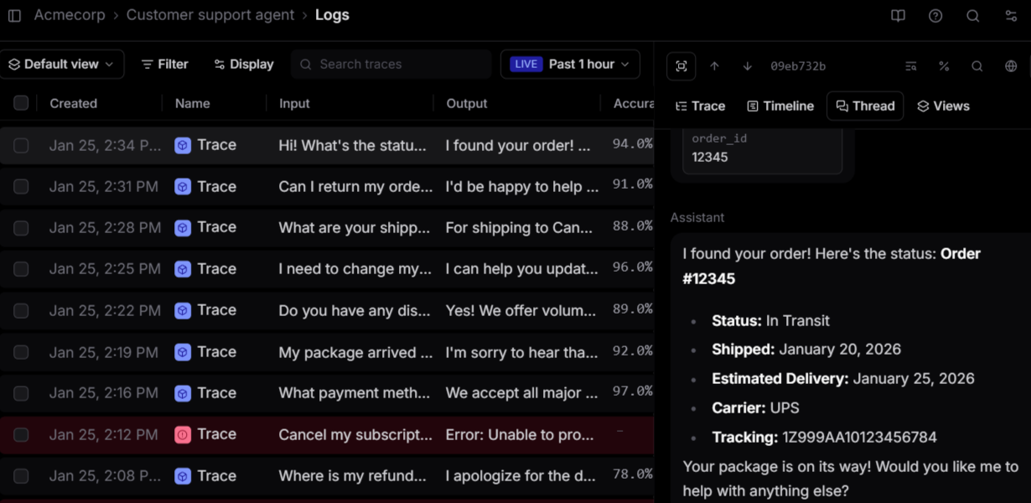Click the fullscreen expand icon in trace panel
The height and width of the screenshot is (503, 1031).
(681, 65)
